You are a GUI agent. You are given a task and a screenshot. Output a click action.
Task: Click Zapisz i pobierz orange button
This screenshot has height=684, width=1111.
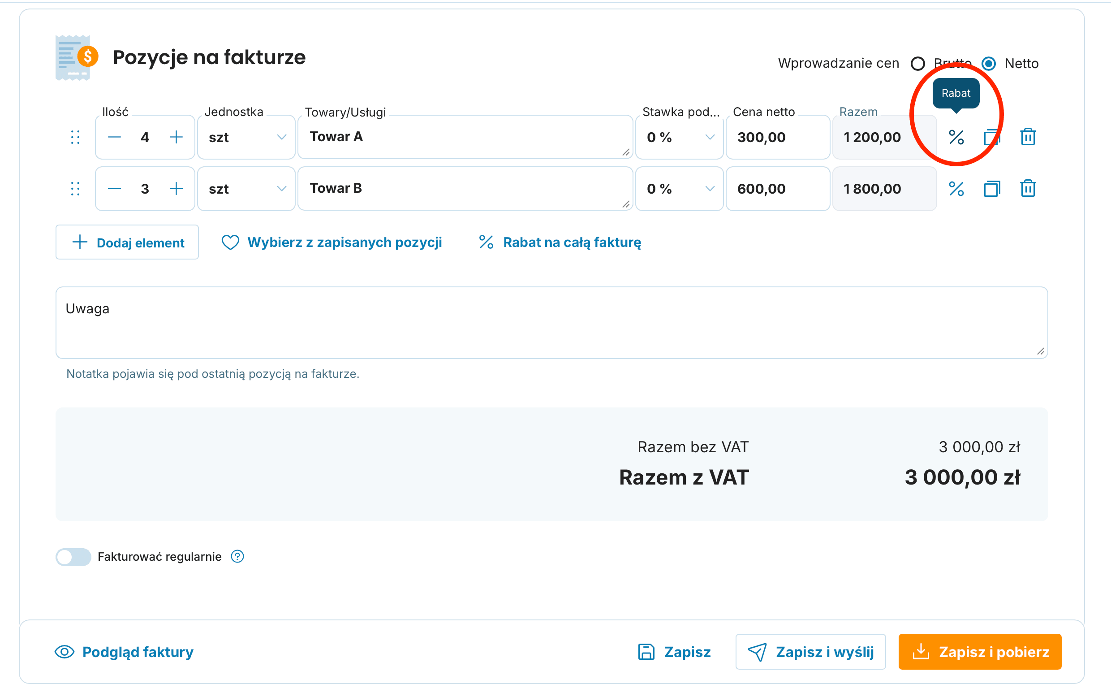pyautogui.click(x=980, y=652)
